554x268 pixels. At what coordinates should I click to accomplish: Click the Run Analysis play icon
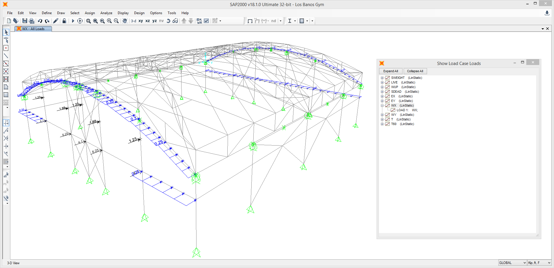tap(73, 21)
